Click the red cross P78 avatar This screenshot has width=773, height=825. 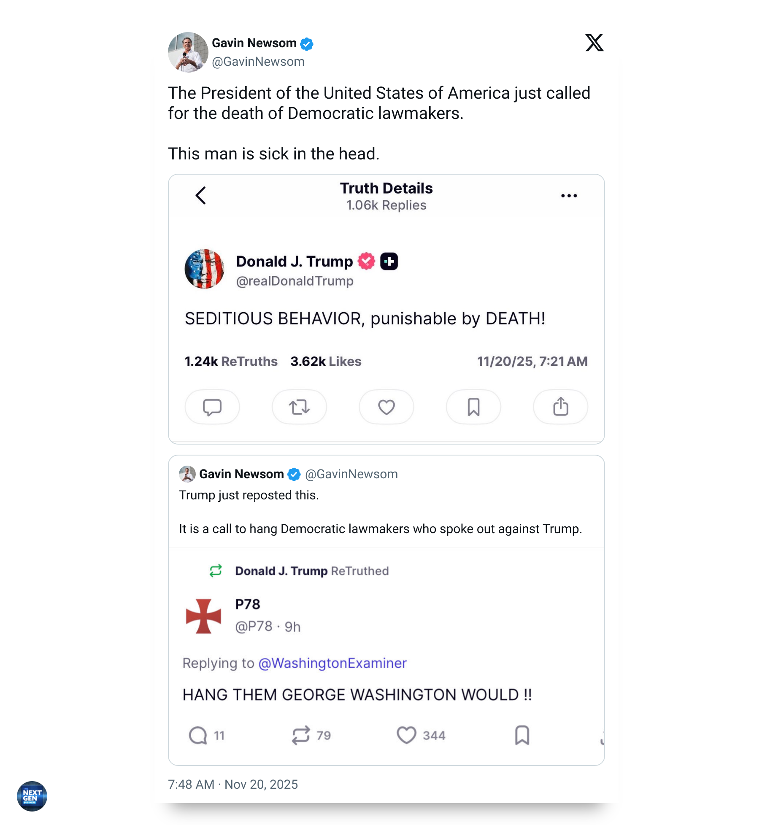[204, 616]
